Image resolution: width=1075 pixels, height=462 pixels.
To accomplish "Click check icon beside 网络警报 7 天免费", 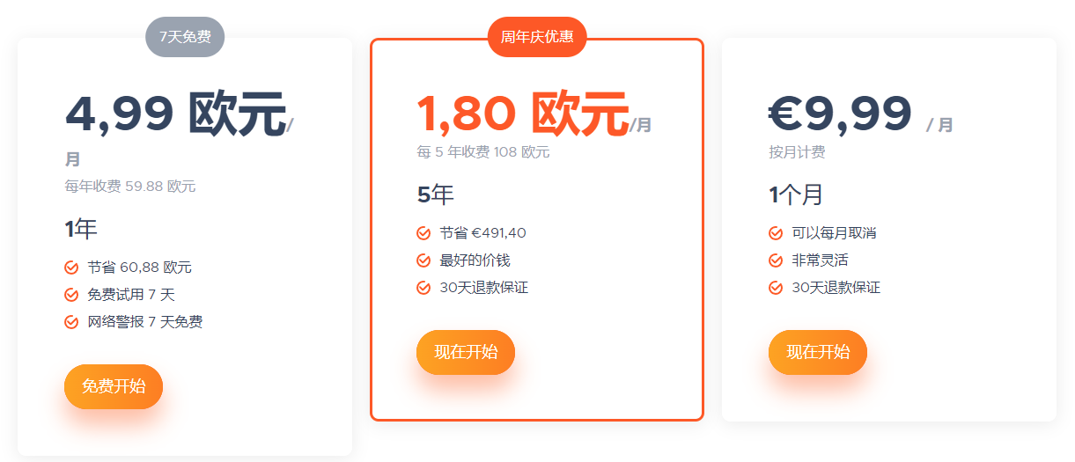I will tap(71, 322).
